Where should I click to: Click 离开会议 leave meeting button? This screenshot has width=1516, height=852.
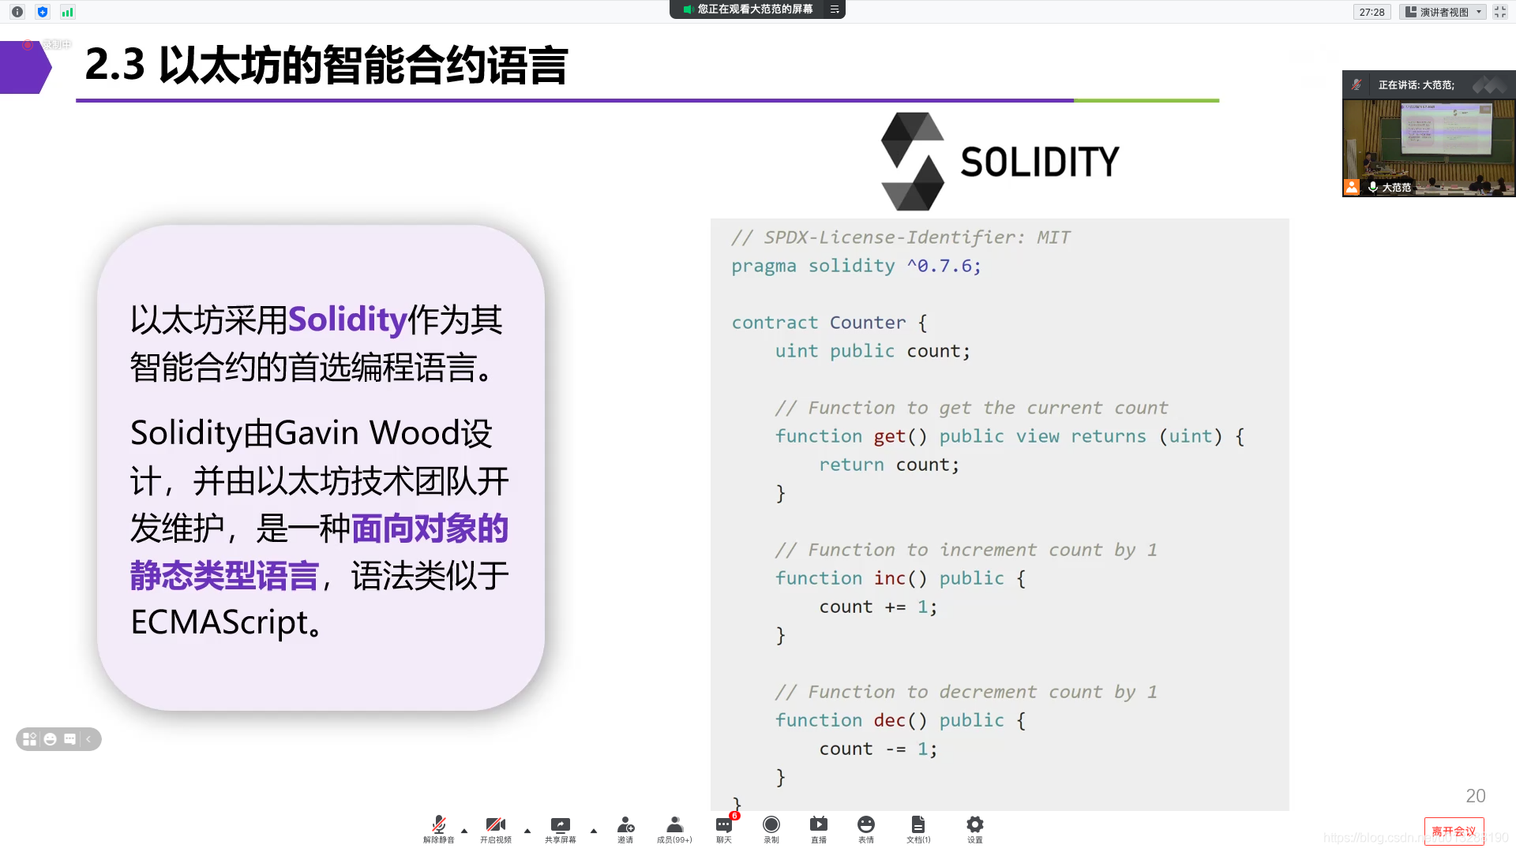pos(1454,829)
